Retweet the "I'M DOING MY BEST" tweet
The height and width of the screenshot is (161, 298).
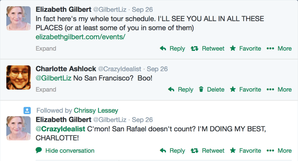click(x=207, y=151)
